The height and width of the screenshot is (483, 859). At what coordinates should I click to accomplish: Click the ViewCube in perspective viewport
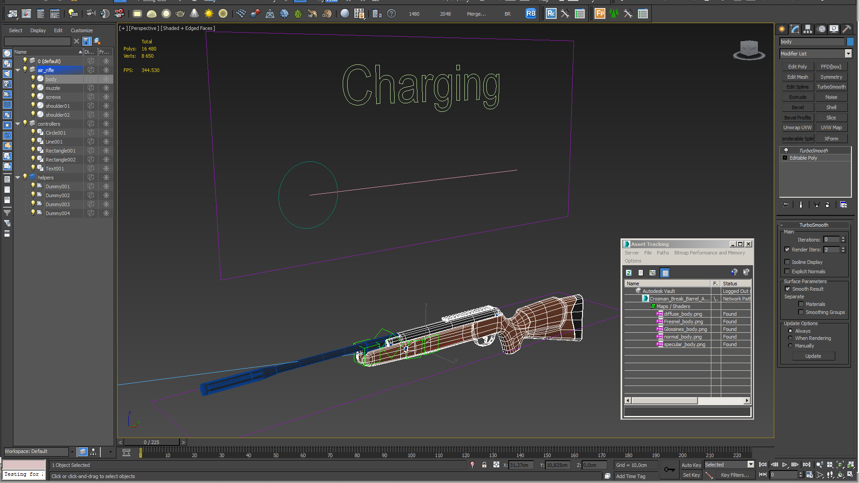tap(749, 50)
